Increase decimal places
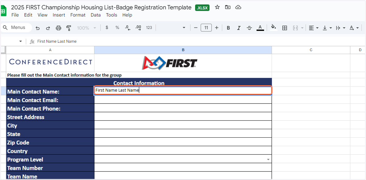The height and width of the screenshot is (180, 366). 138,28
